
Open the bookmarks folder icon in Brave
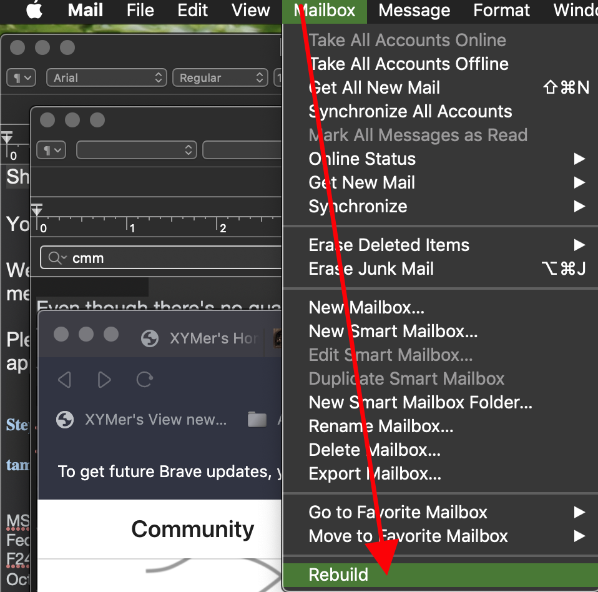257,420
